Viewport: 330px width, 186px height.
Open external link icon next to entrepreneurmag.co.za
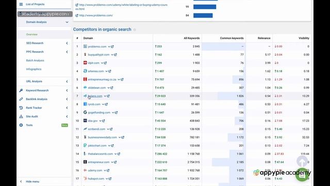[x=122, y=80]
